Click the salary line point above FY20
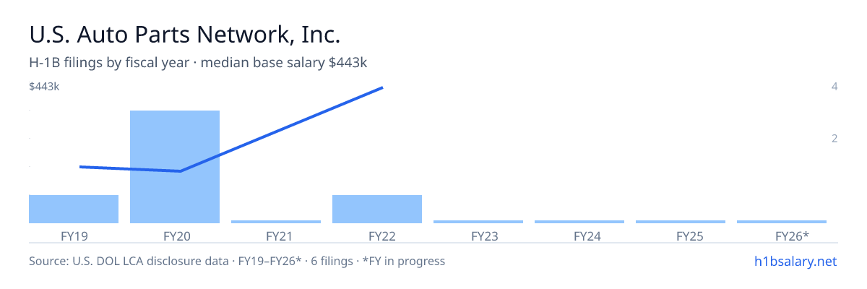 click(179, 171)
